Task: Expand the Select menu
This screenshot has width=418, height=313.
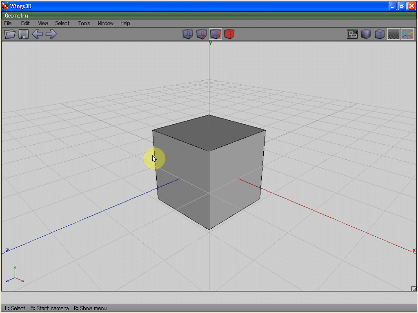Action: tap(62, 23)
